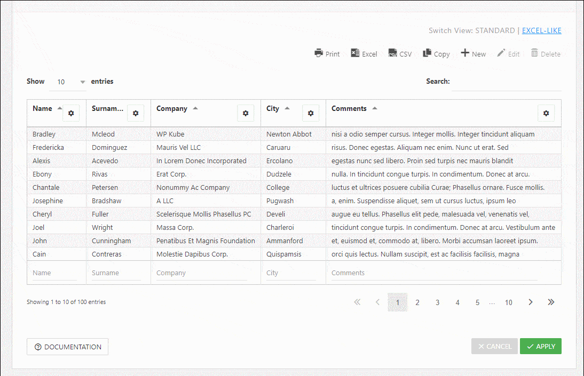
Task: Click the College city cell
Action: [293, 188]
